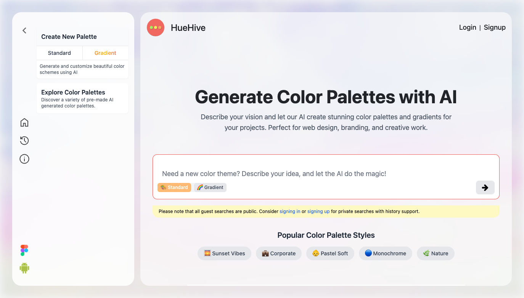This screenshot has height=298, width=524.
Task: Switch to the Gradient tab
Action: coord(105,53)
